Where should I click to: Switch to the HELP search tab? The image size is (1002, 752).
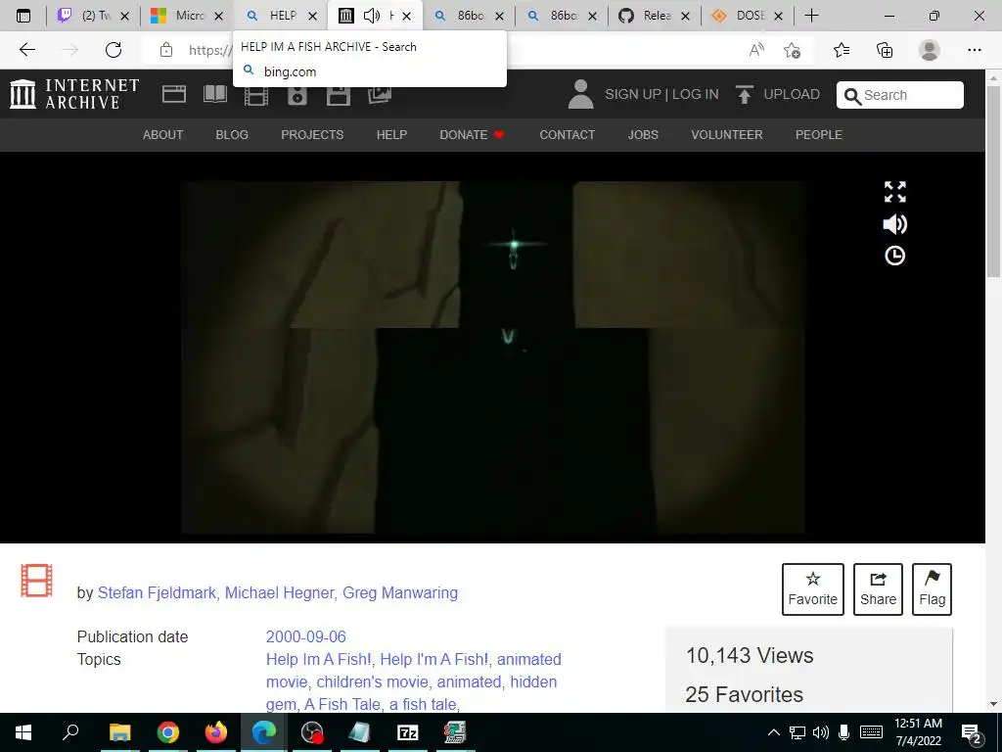click(x=280, y=16)
